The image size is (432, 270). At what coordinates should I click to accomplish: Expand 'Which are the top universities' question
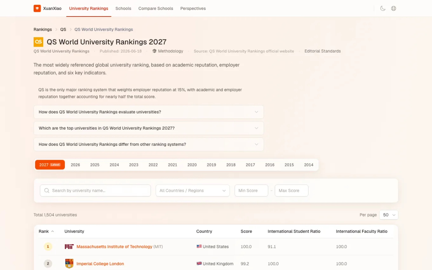pos(149,128)
